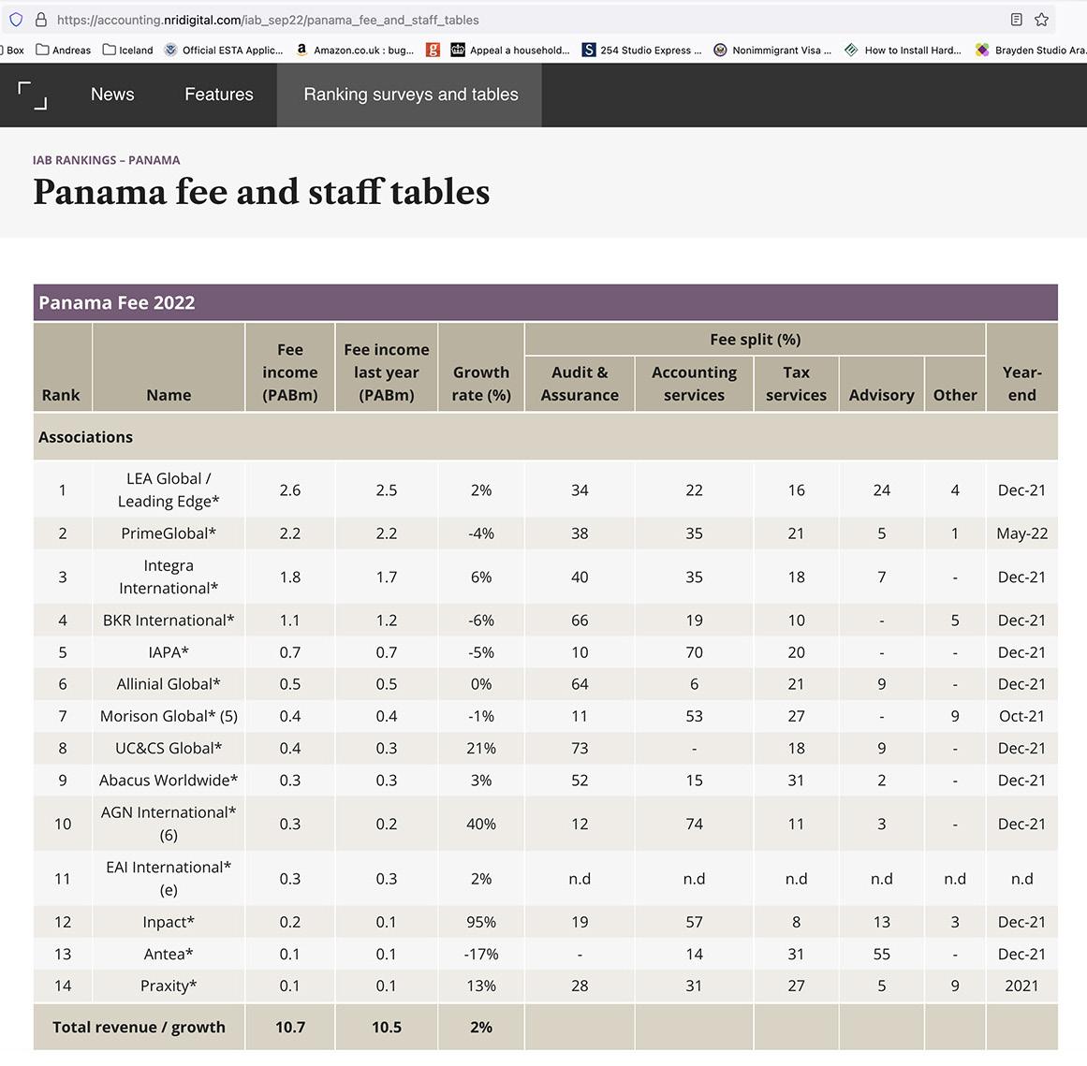Screen dimensions: 1087x1066
Task: Select UC&CS Global* name cell
Action: tap(169, 748)
